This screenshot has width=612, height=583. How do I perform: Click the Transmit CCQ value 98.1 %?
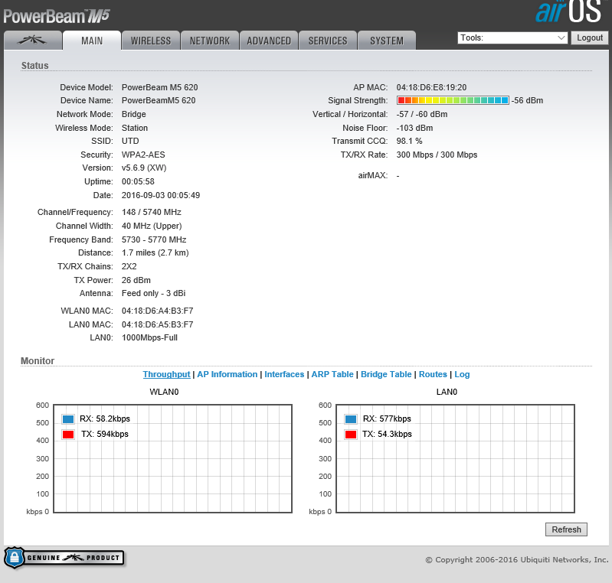click(409, 141)
